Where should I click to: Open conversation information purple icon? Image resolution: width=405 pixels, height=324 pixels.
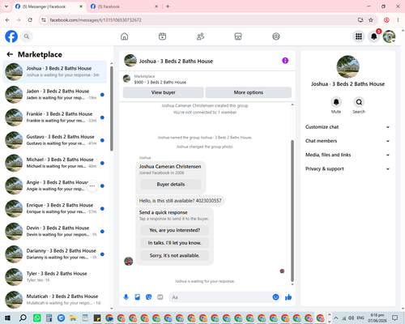[x=285, y=61]
